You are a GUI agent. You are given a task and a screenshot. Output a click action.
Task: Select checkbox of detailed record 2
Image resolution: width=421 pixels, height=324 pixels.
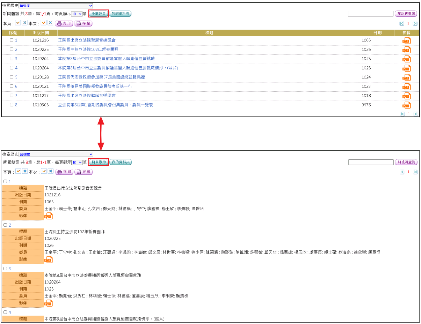pyautogui.click(x=5, y=225)
